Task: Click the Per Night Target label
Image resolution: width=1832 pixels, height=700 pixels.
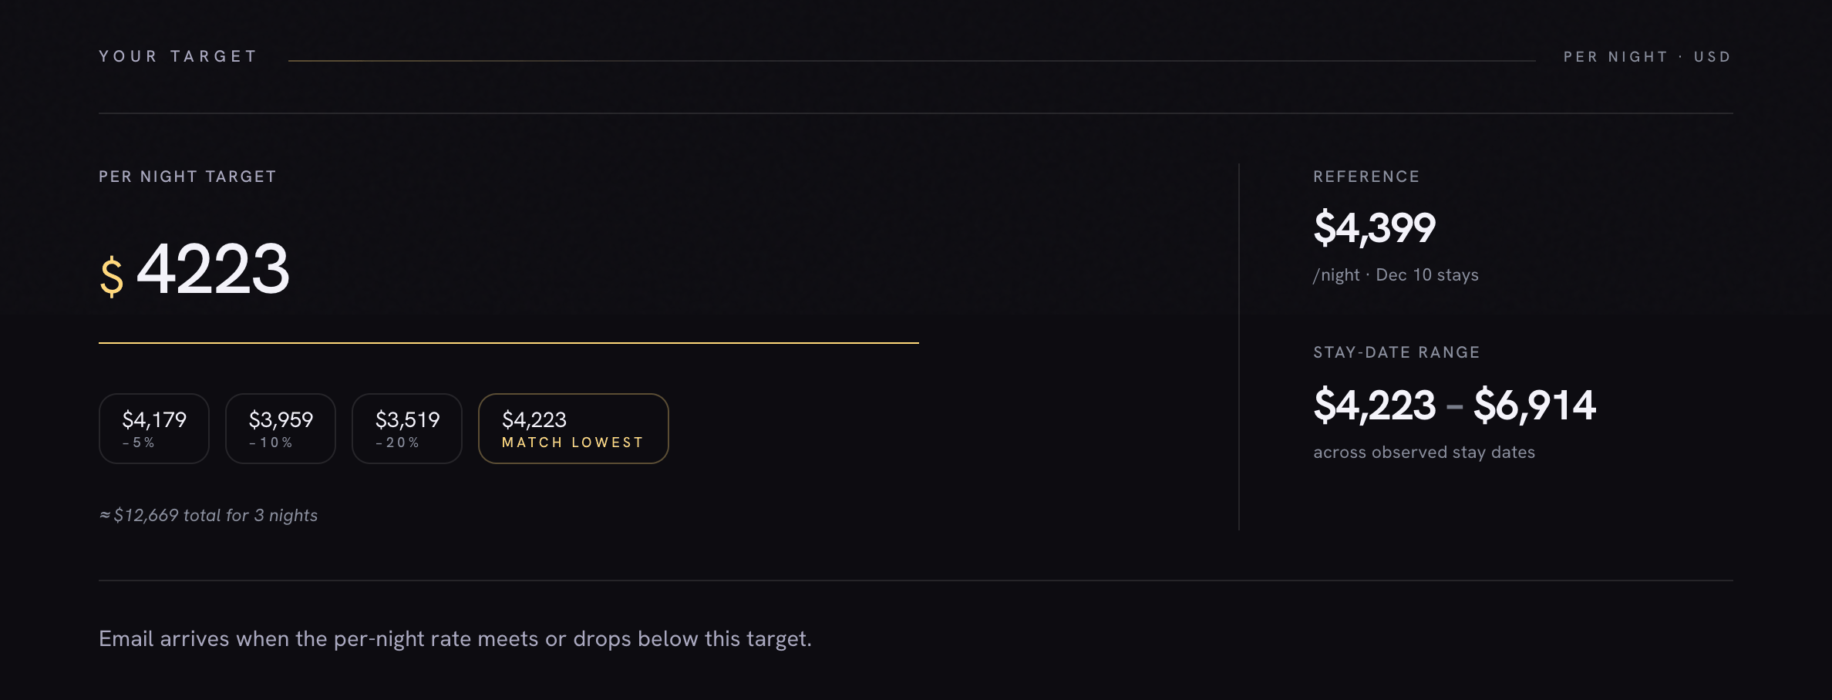Action: 187,177
